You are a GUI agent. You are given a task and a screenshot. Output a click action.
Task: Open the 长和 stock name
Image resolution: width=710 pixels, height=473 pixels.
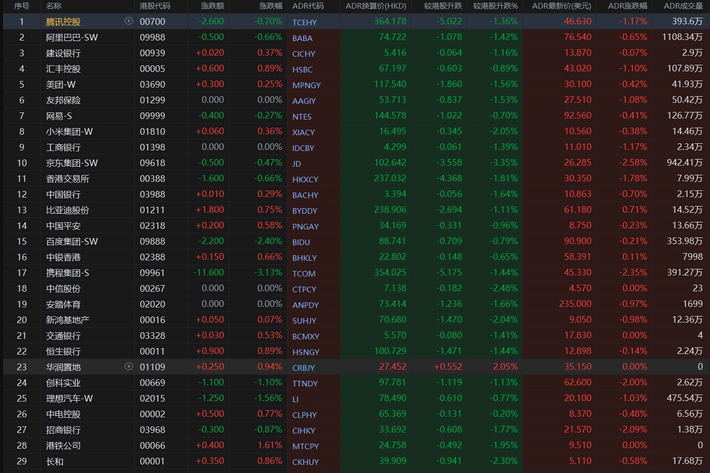click(x=55, y=461)
